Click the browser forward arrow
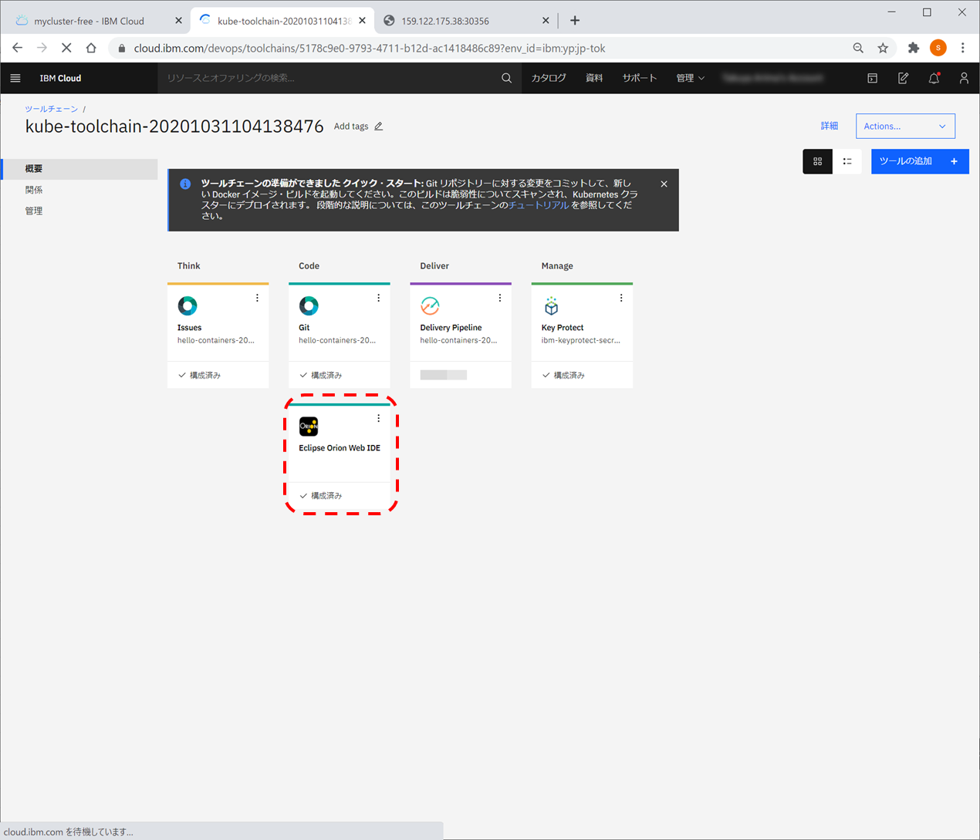 click(x=42, y=48)
